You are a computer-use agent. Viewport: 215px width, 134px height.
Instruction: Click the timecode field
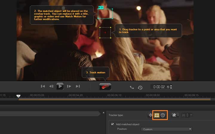tap(161, 87)
